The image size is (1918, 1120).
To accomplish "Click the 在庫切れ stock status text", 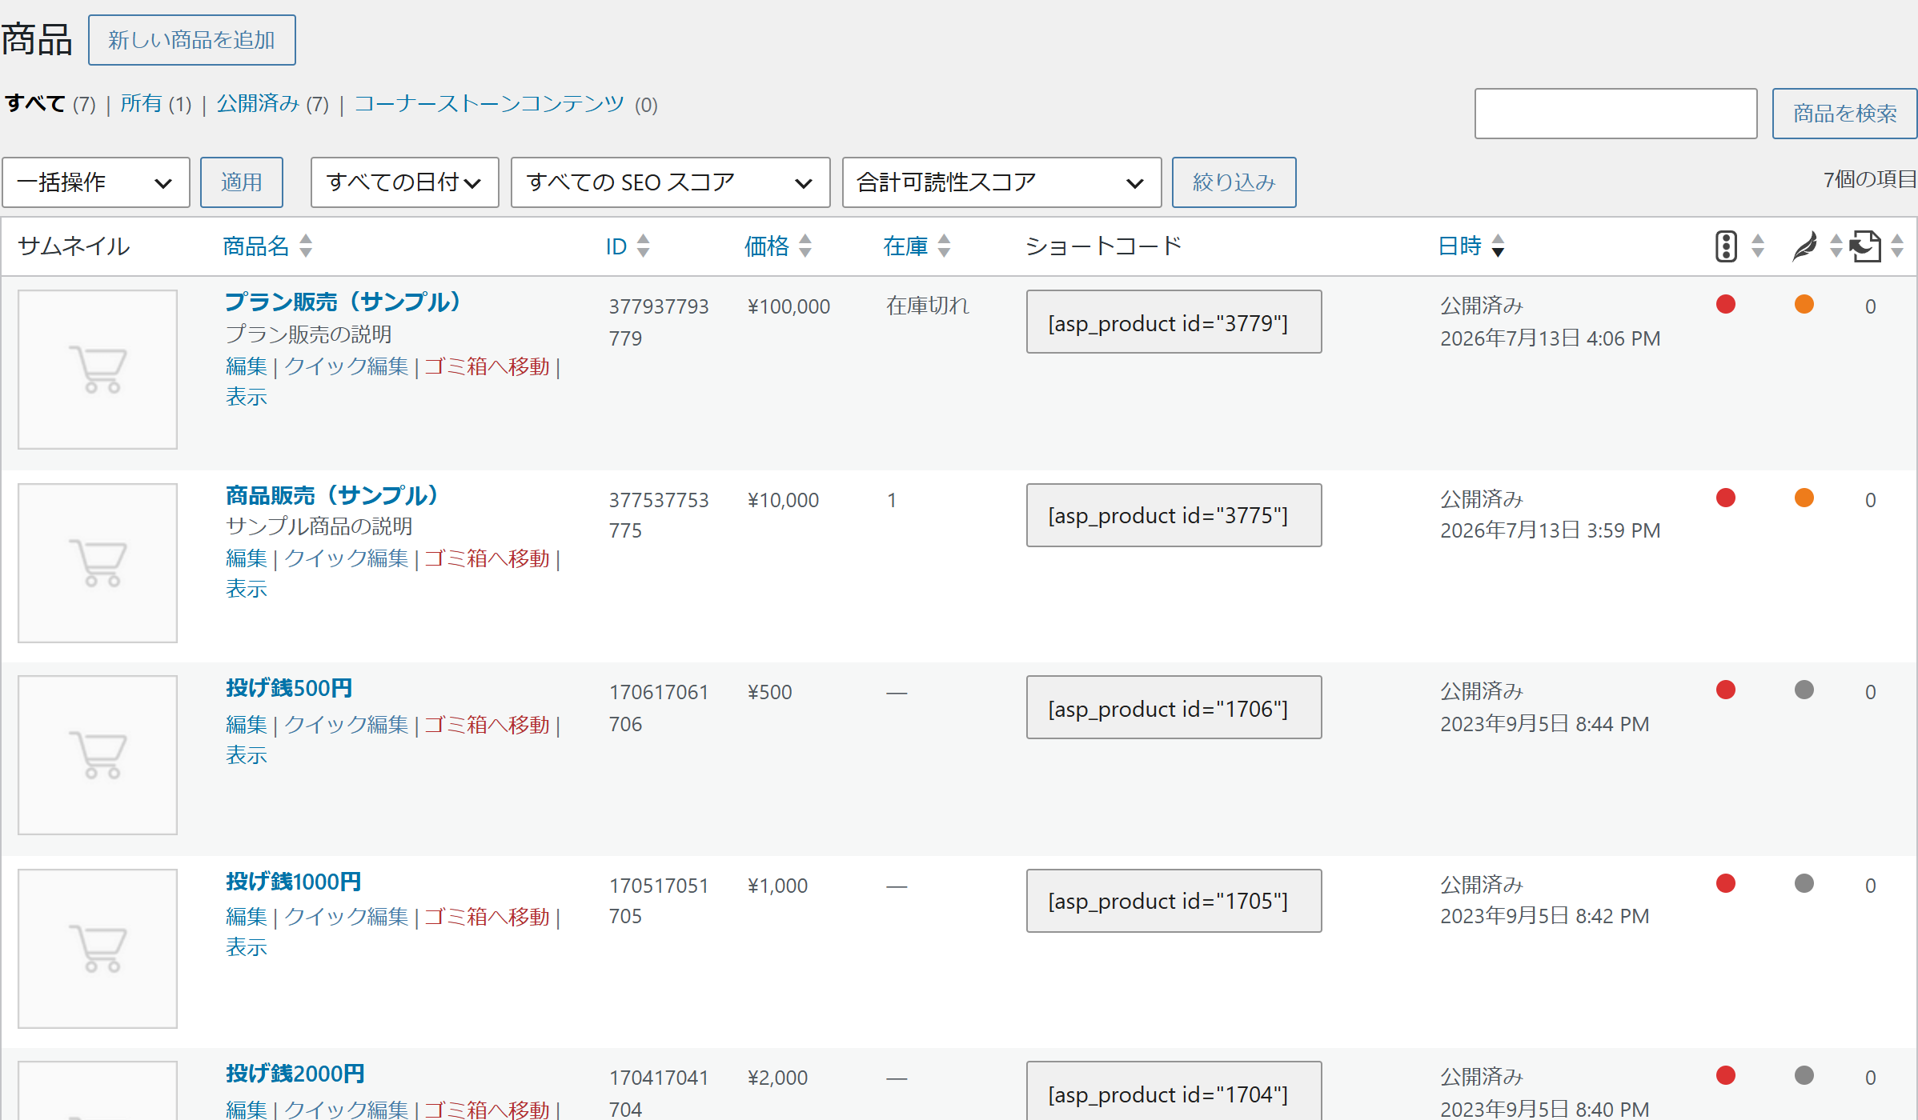I will (928, 306).
